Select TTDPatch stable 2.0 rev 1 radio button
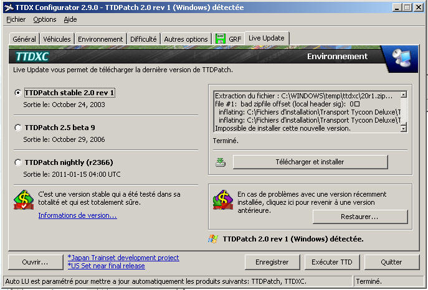This screenshot has width=428, height=290. [x=17, y=93]
